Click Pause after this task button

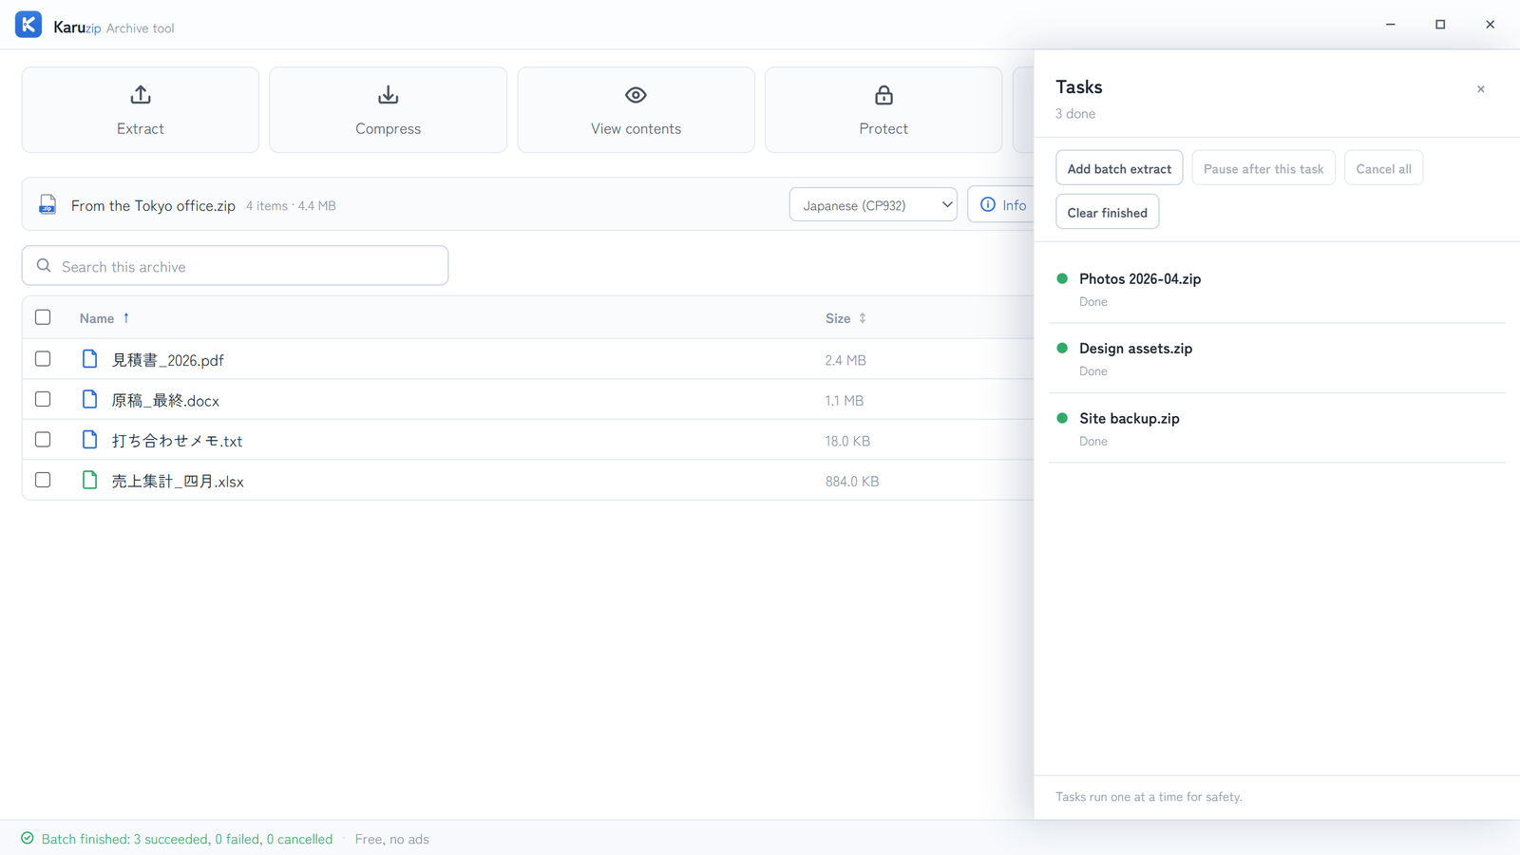[1263, 168]
